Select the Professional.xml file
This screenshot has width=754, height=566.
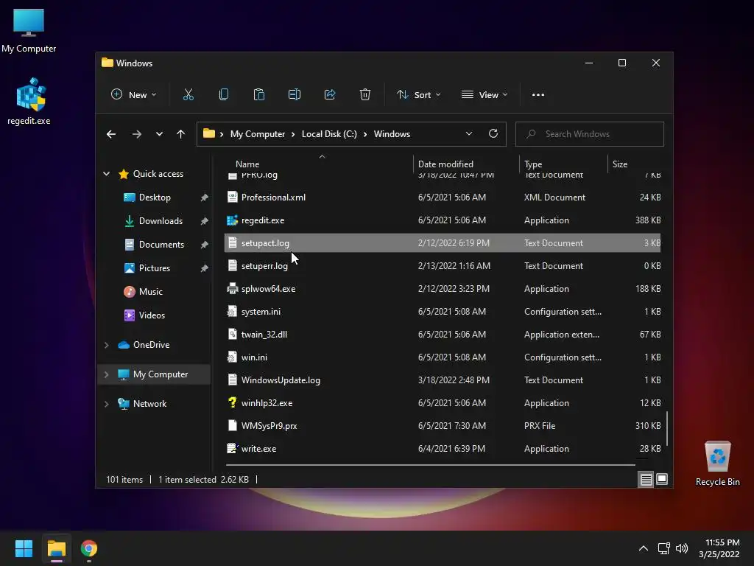tap(443, 198)
